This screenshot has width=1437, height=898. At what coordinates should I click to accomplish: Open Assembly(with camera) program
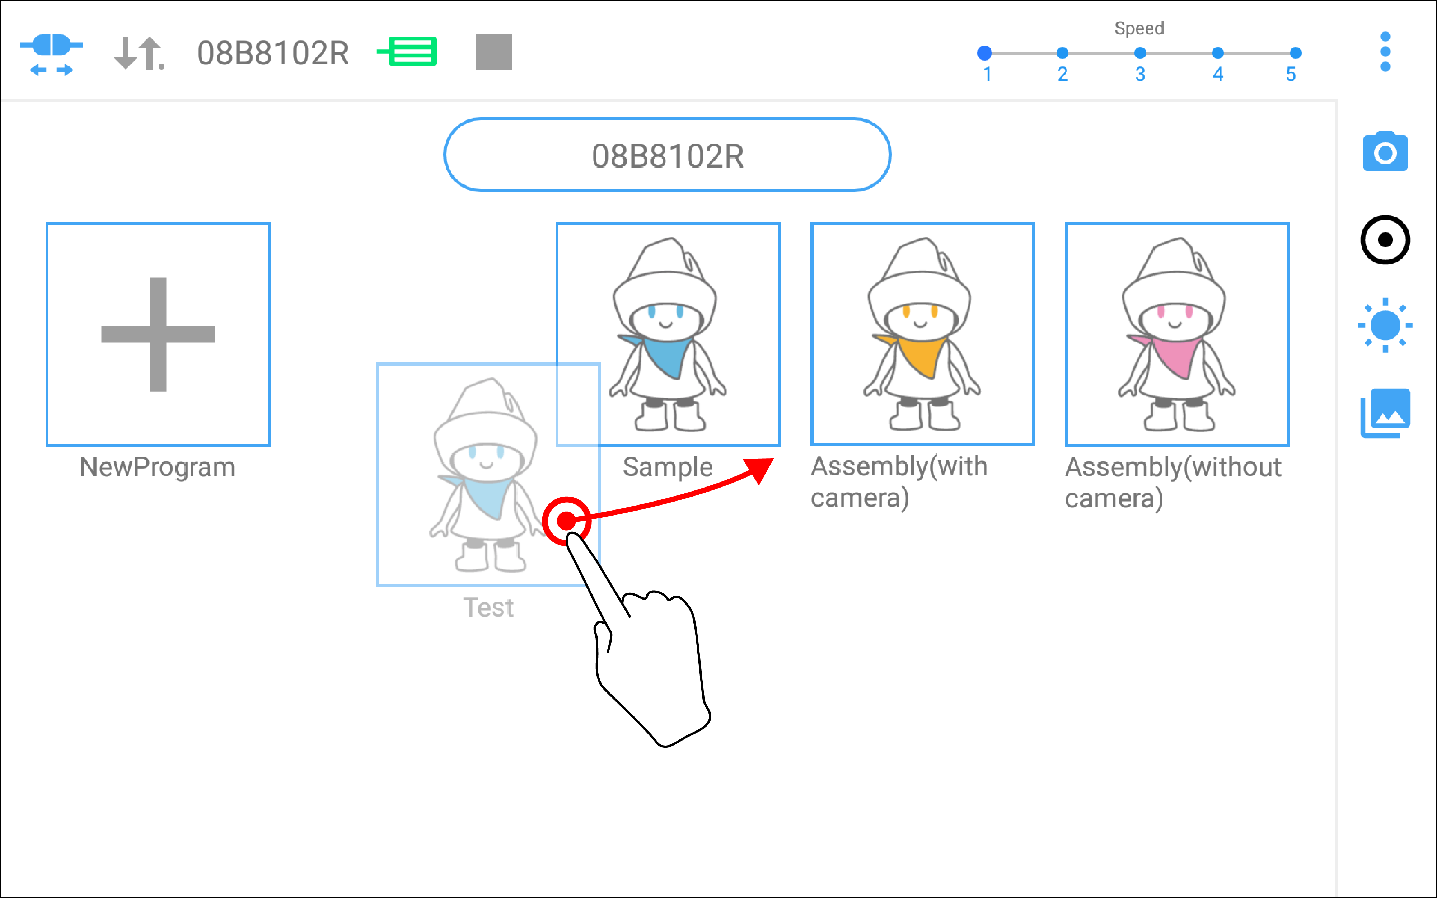[922, 334]
